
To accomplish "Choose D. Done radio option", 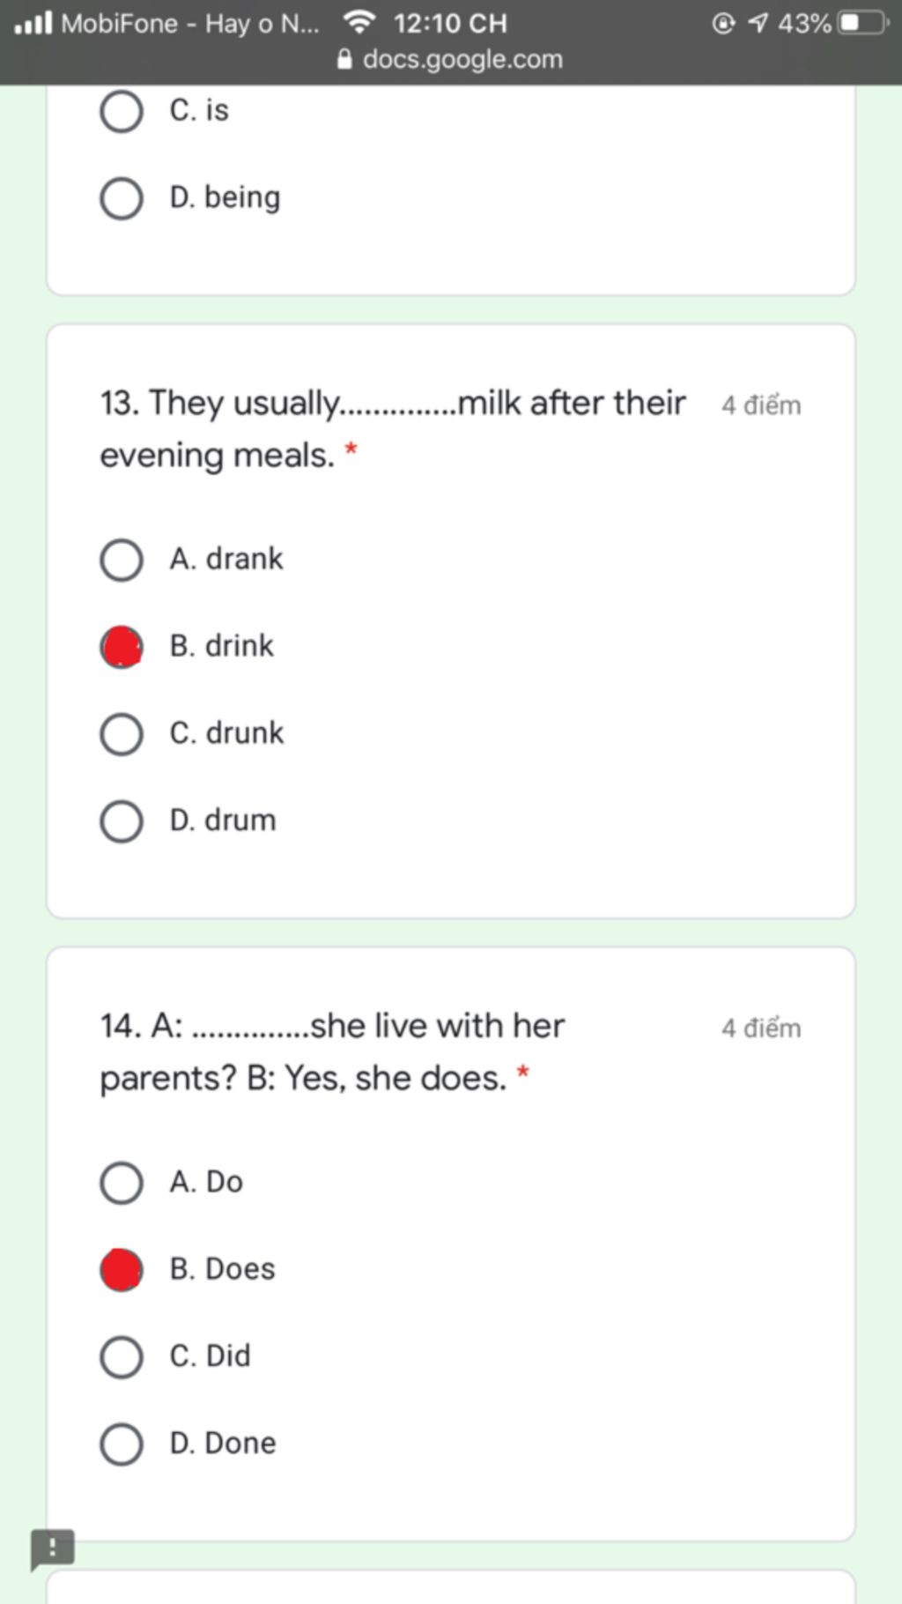I will pos(122,1444).
